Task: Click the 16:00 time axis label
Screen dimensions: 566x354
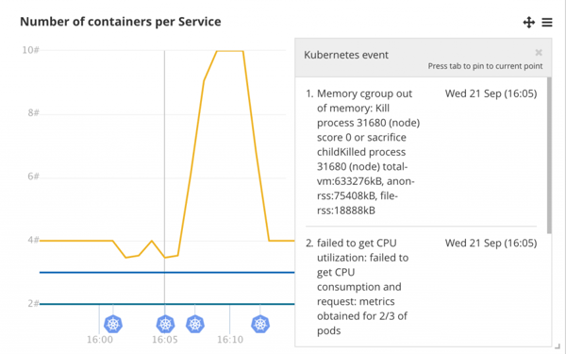Action: click(100, 340)
